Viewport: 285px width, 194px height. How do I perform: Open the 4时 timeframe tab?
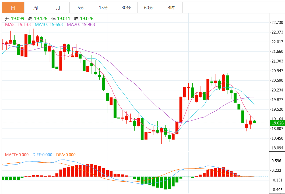171,8
